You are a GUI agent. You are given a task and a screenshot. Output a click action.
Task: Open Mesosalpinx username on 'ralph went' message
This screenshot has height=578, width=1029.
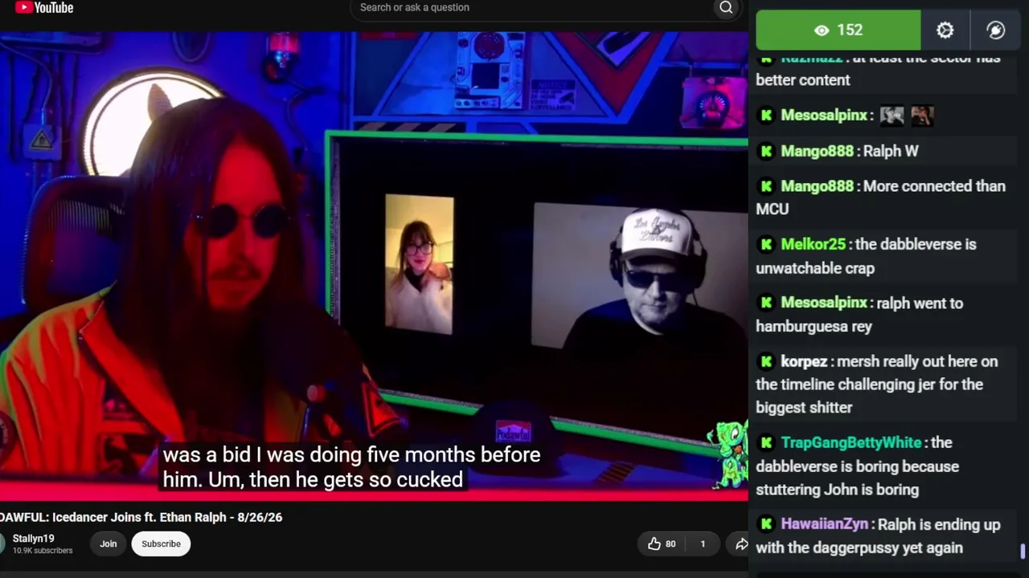[x=824, y=303]
